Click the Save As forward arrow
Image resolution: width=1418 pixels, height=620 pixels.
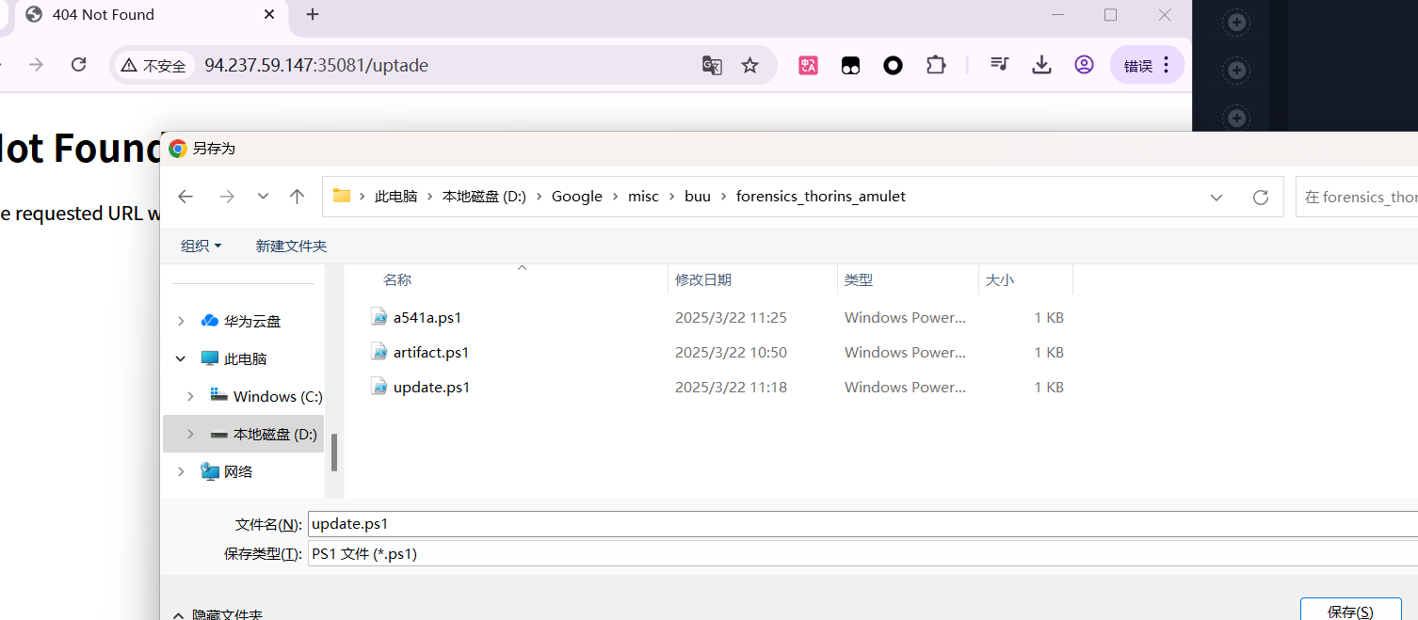point(227,197)
